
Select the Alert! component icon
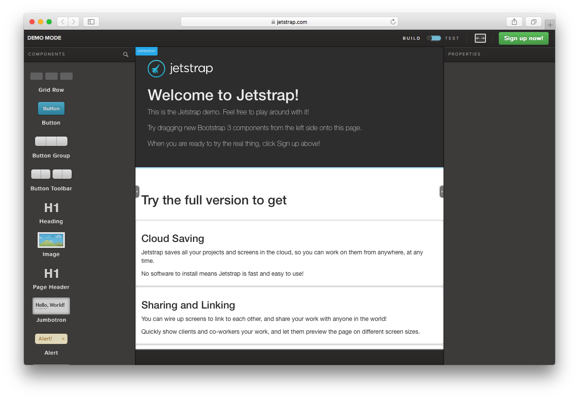click(x=51, y=339)
